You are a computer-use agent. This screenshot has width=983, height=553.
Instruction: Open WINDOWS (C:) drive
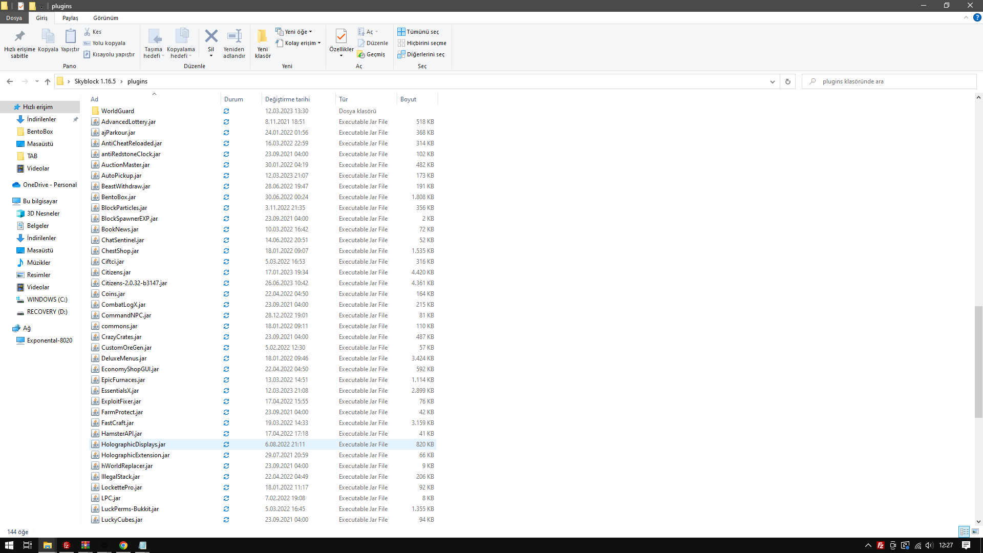(x=47, y=300)
